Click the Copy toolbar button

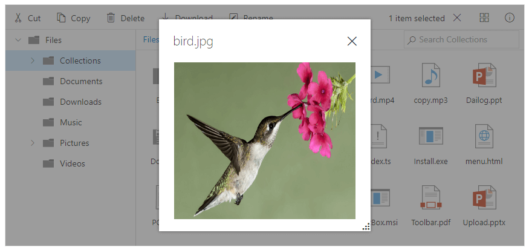(x=73, y=18)
